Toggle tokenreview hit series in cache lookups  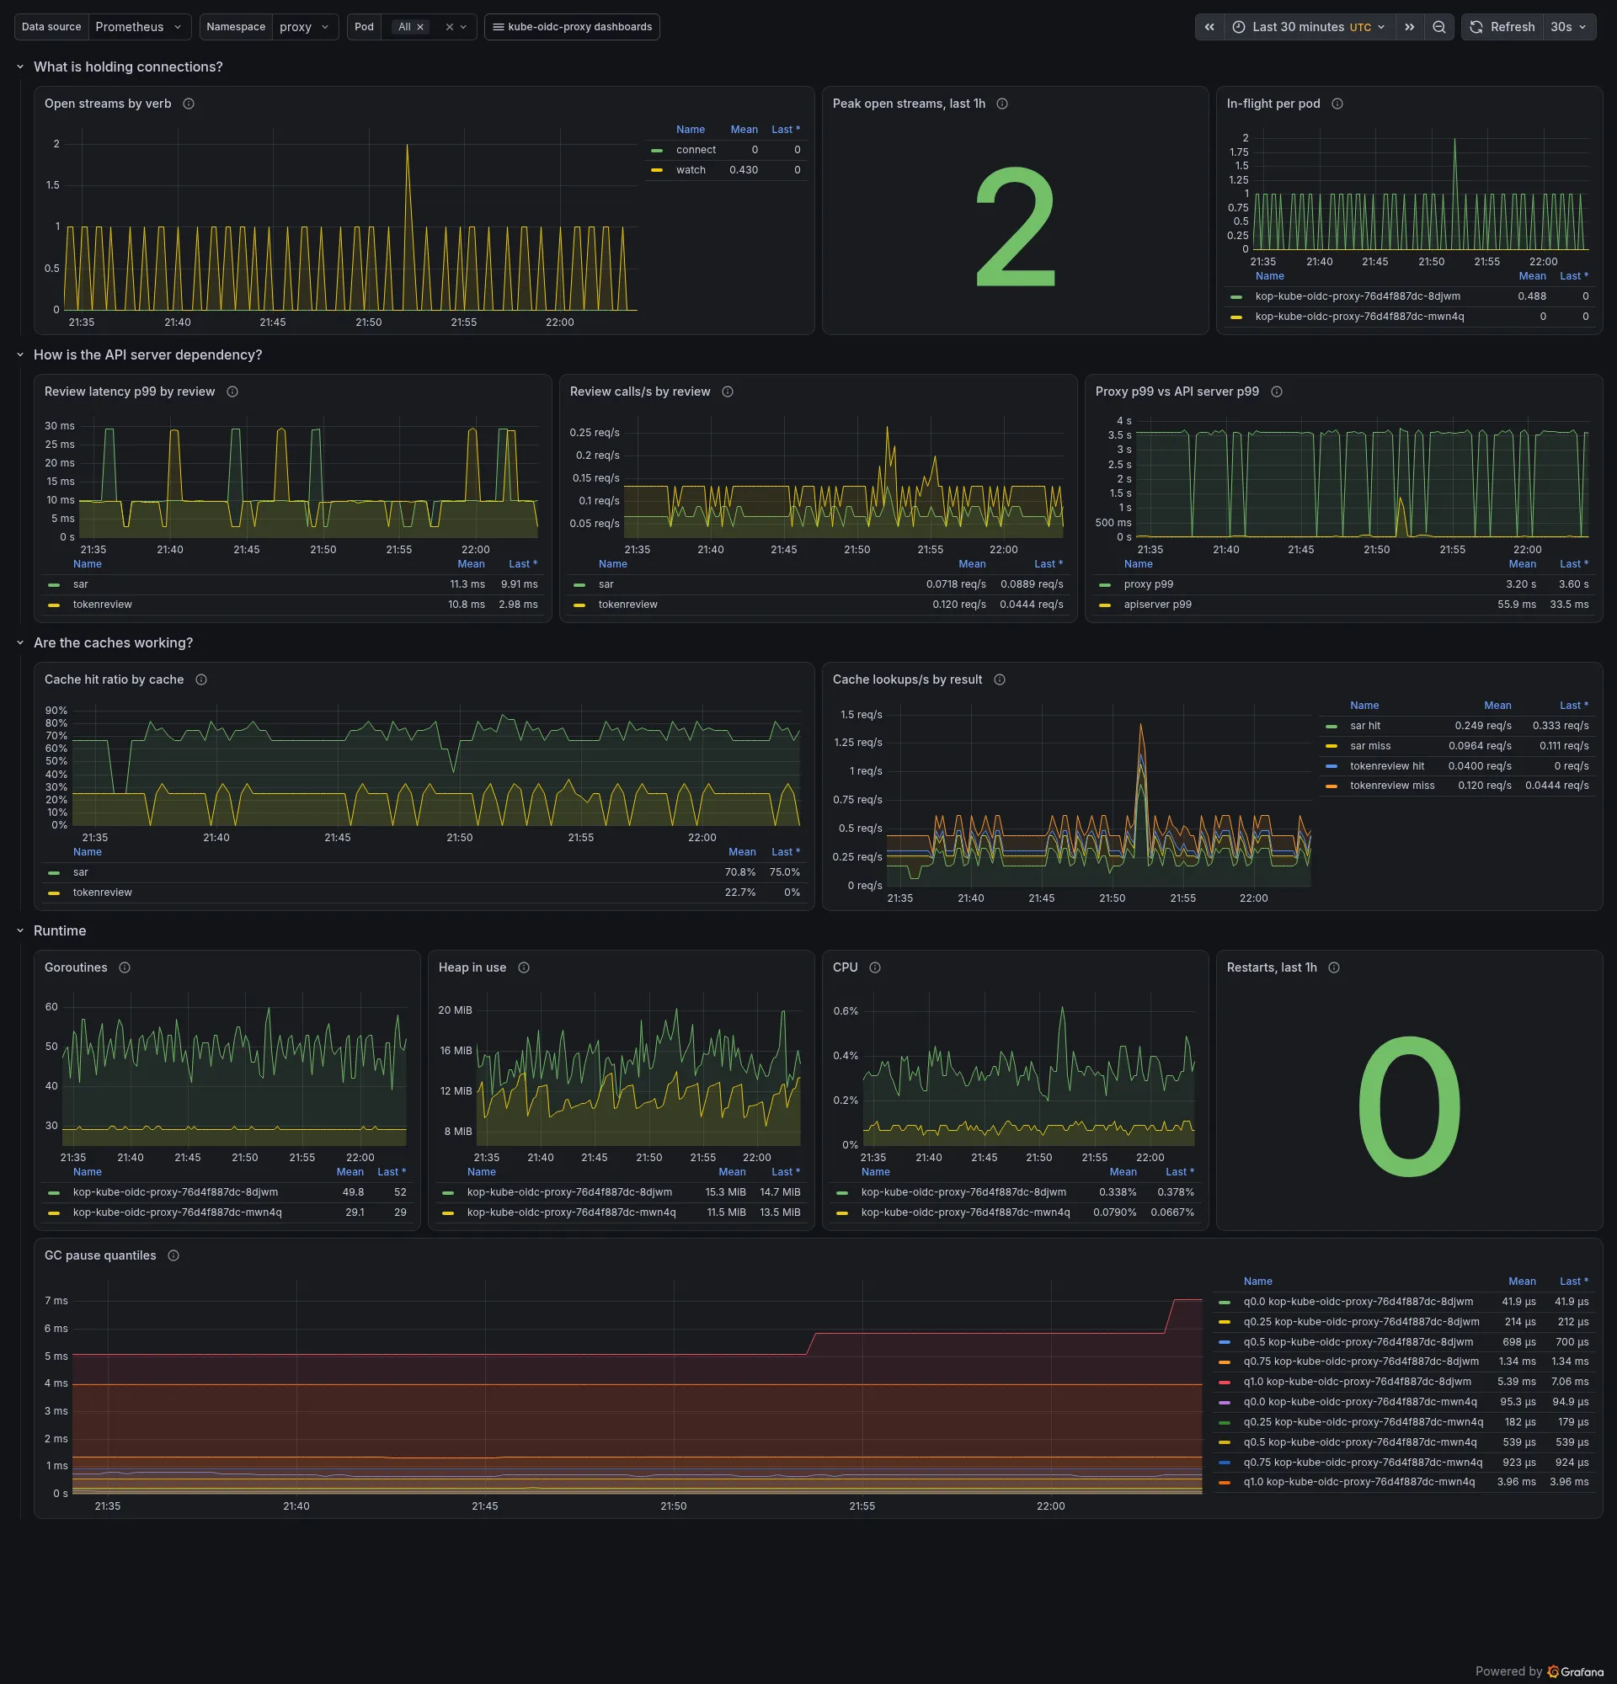[1386, 766]
